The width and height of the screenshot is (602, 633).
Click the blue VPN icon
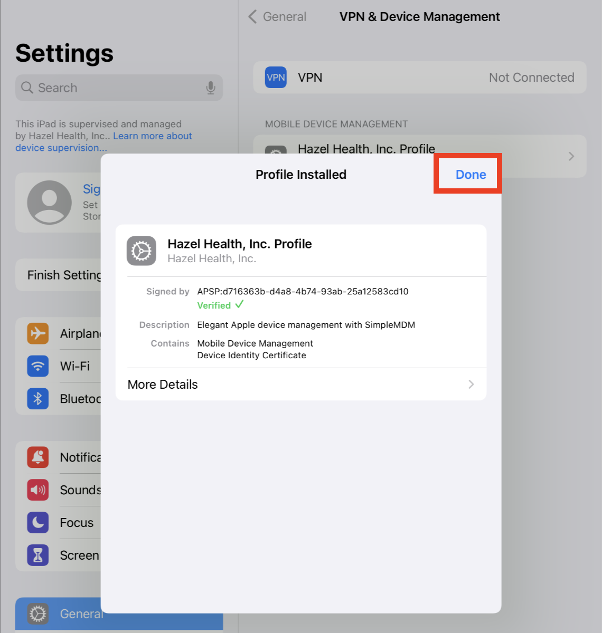click(276, 78)
